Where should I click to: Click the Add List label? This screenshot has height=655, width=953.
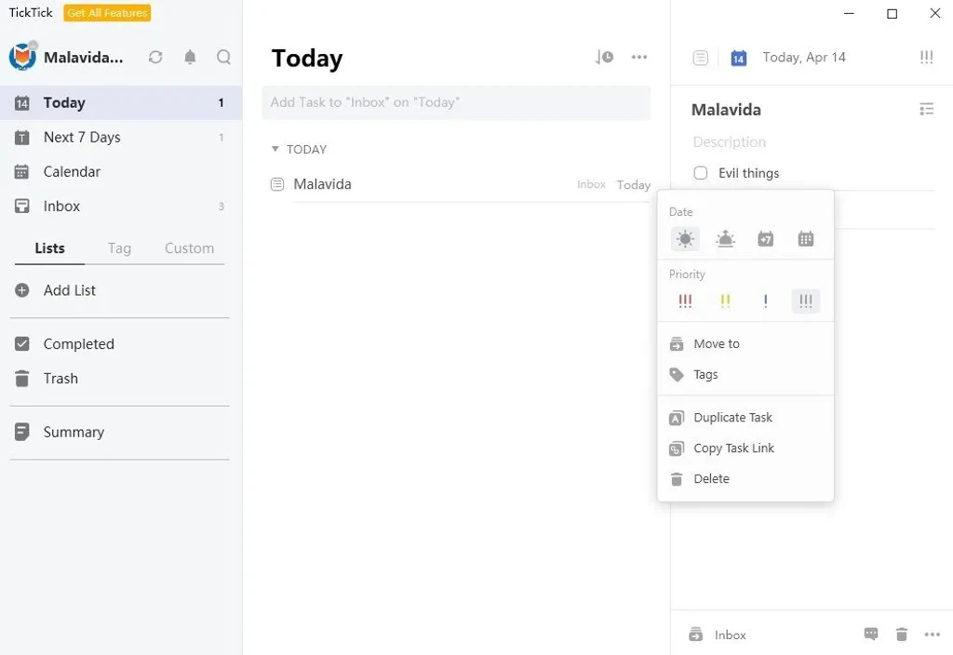coord(69,290)
